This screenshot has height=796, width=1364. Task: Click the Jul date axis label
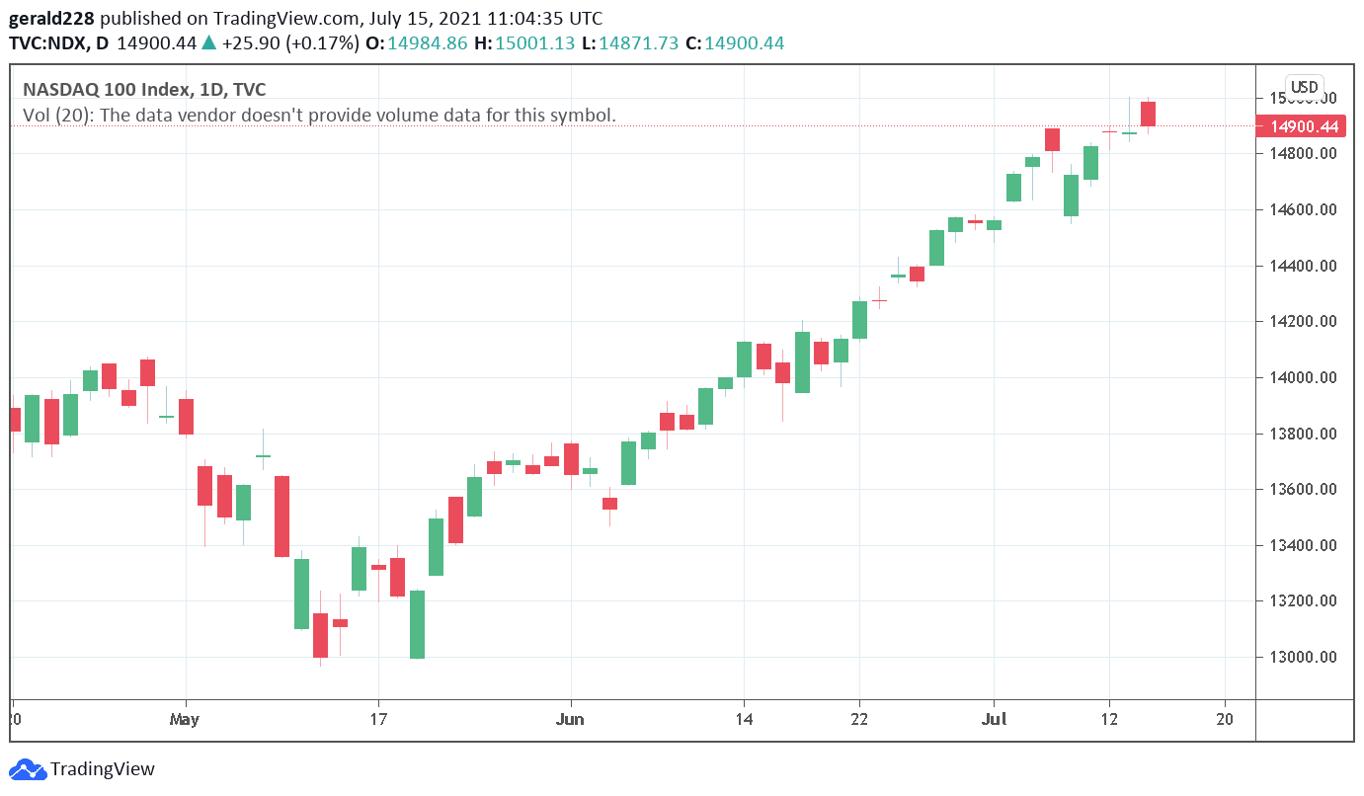pyautogui.click(x=994, y=719)
